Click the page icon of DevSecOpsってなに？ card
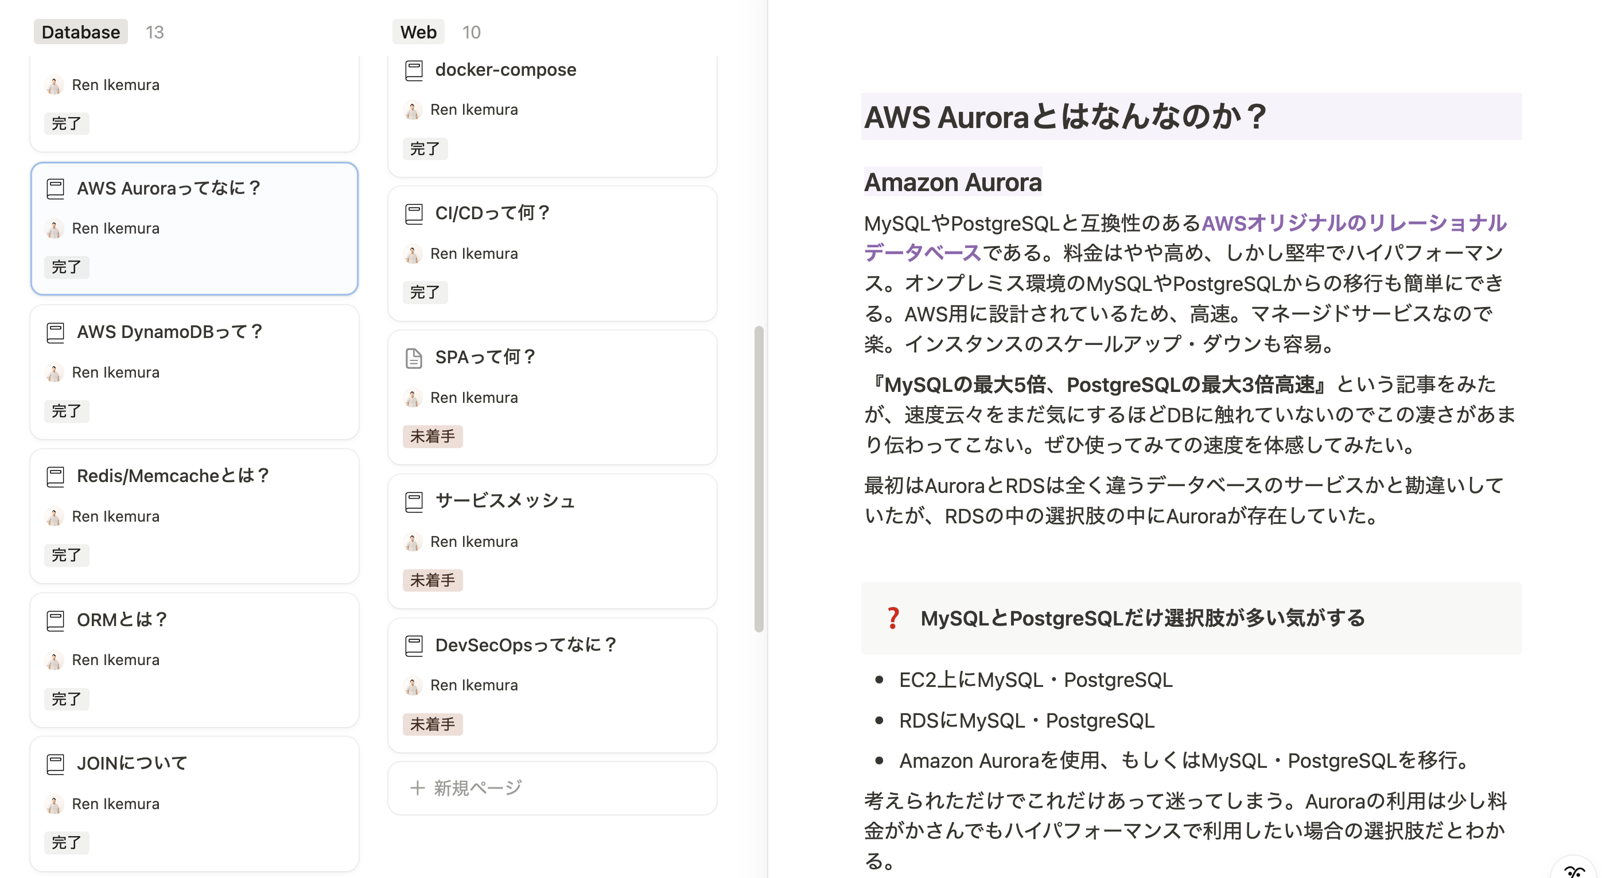The height and width of the screenshot is (878, 1602). [x=414, y=646]
